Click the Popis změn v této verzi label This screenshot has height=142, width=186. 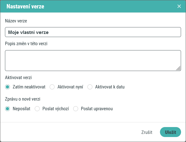pos(26,43)
